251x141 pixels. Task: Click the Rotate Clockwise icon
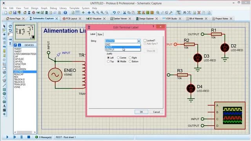coord(10,26)
